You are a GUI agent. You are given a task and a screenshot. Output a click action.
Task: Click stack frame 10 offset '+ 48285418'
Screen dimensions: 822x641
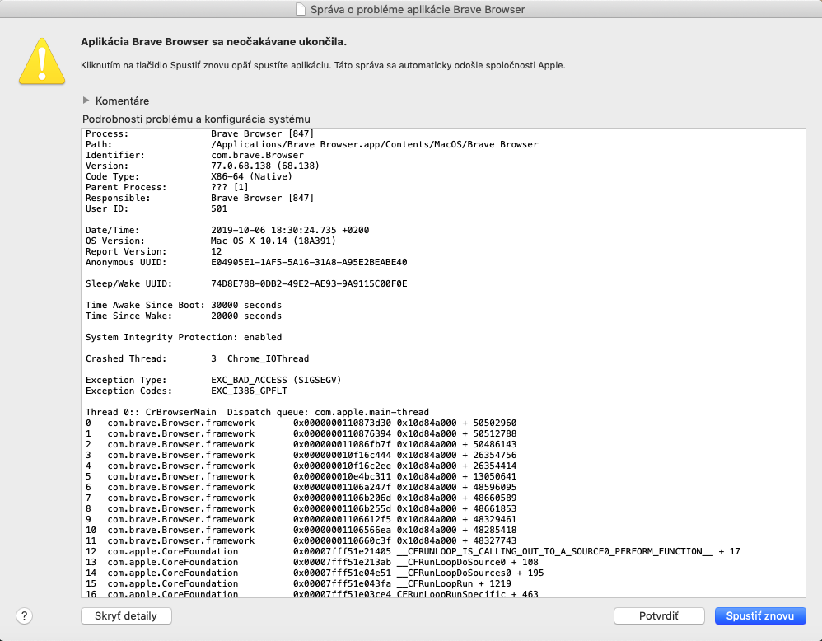[489, 531]
